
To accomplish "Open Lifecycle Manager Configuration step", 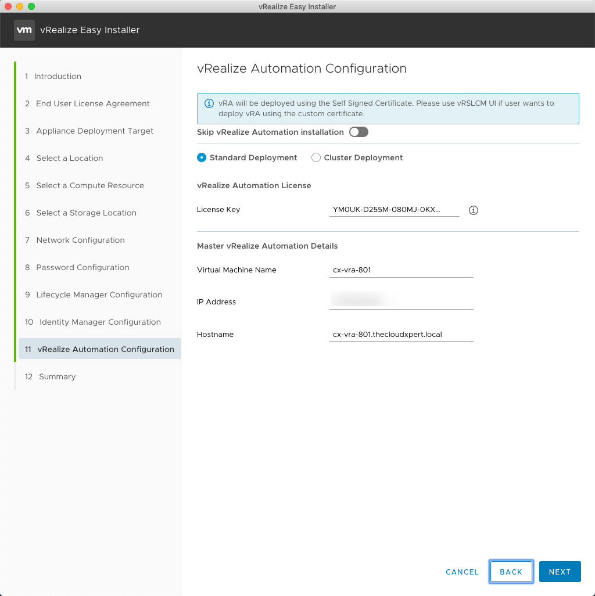I will coord(99,295).
